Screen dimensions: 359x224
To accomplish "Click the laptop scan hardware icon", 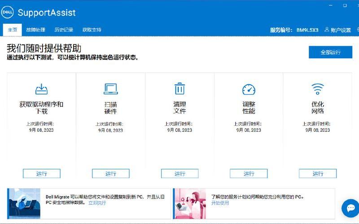I will click(x=110, y=89).
